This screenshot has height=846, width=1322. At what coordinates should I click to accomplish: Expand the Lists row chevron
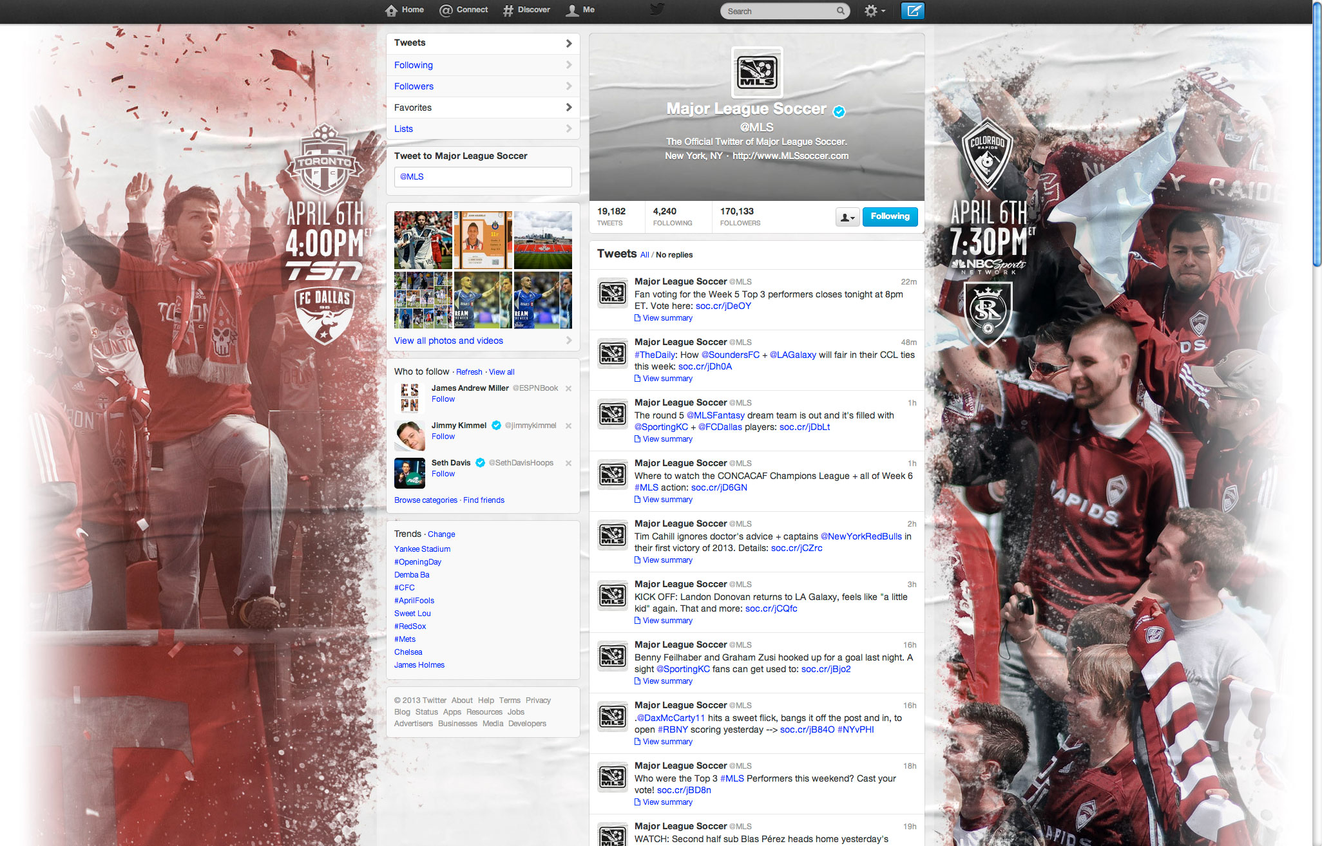(x=568, y=129)
